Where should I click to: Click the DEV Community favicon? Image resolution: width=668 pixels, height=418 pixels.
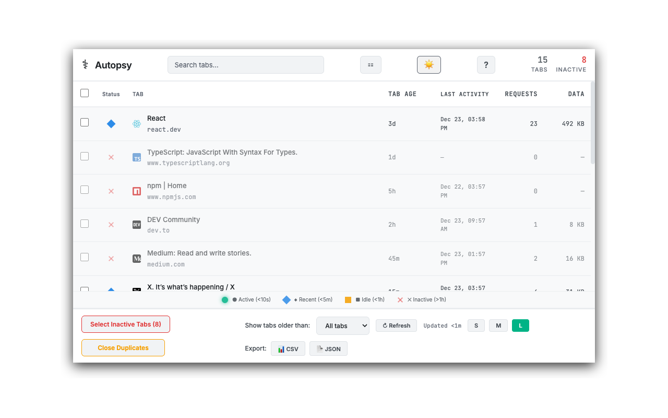(136, 224)
